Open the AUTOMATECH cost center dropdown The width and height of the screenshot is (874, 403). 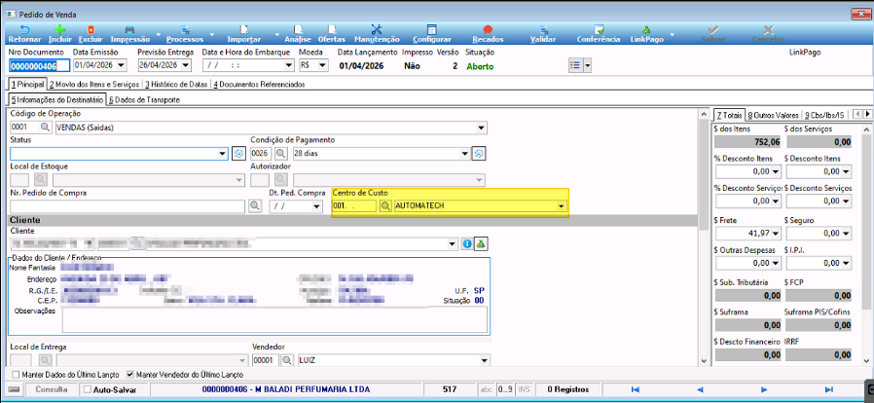tap(562, 206)
